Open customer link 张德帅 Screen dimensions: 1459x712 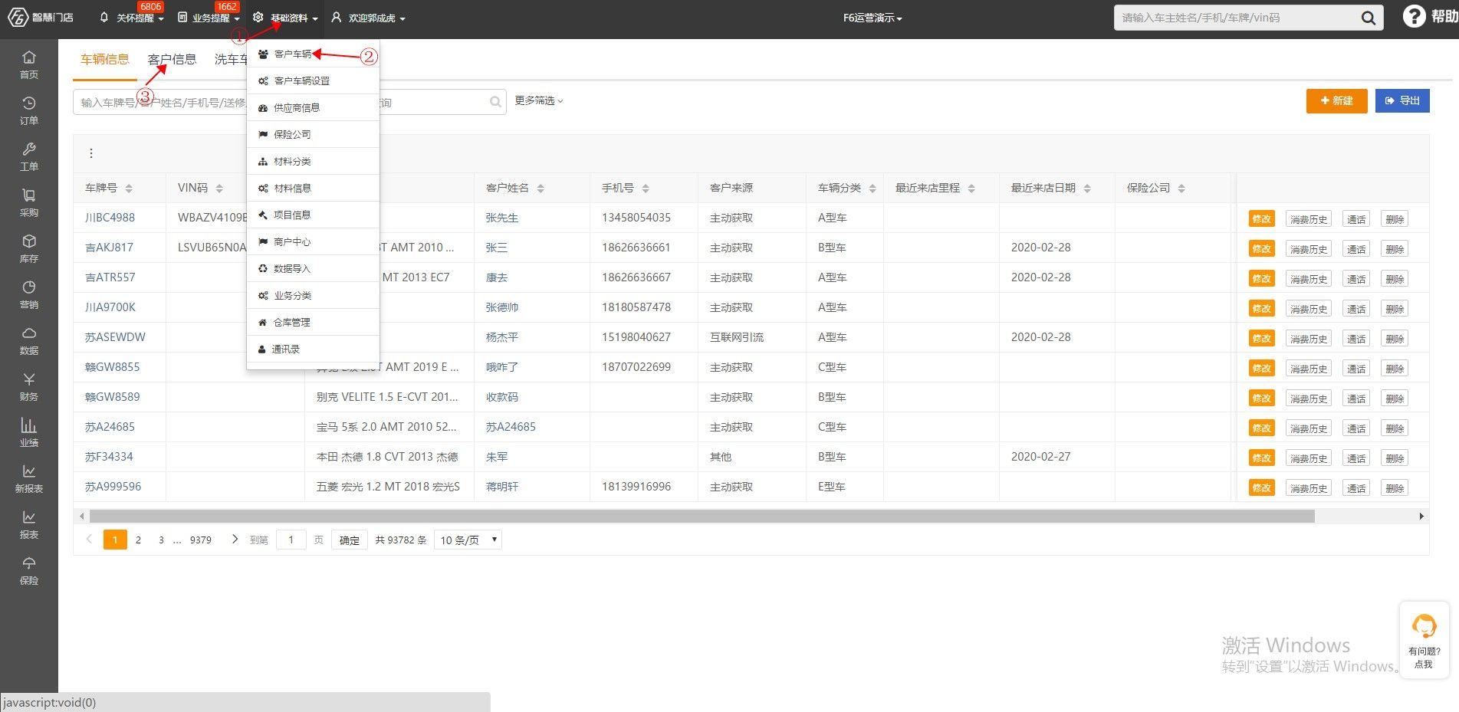(502, 307)
